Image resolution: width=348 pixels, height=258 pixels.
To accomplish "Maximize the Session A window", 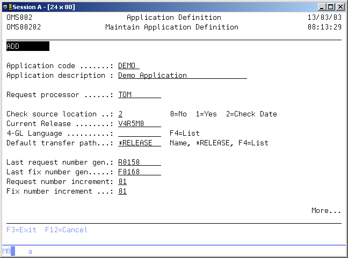I will [330, 6].
